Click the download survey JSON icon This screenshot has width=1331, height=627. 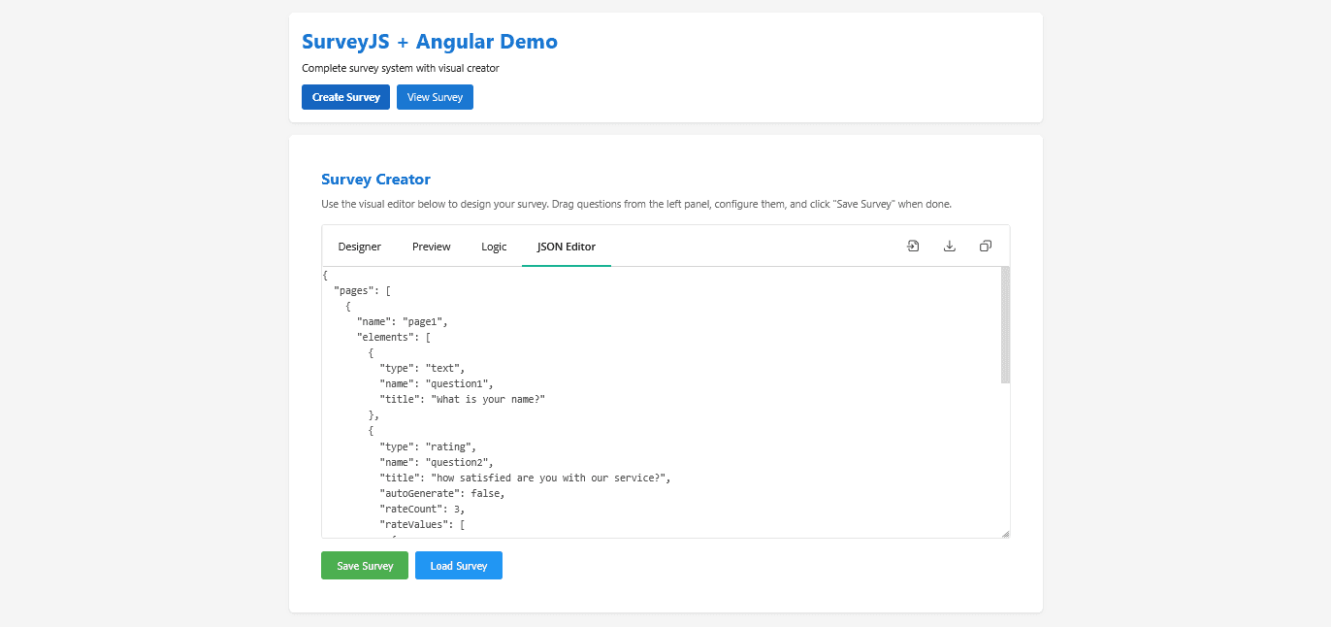[949, 246]
